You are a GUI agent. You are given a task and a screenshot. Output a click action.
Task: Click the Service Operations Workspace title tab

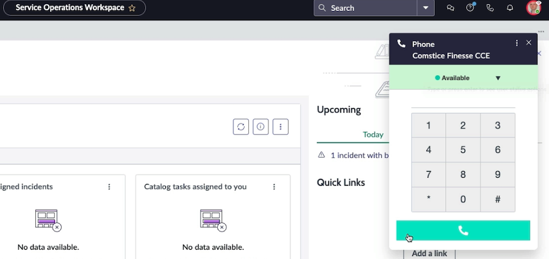pyautogui.click(x=69, y=8)
